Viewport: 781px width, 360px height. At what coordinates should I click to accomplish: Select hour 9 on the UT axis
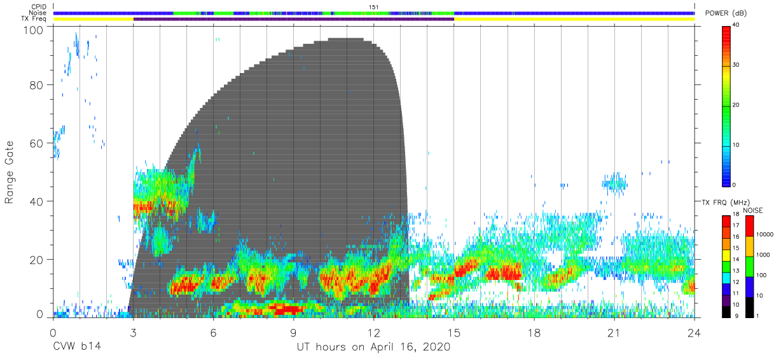293,331
